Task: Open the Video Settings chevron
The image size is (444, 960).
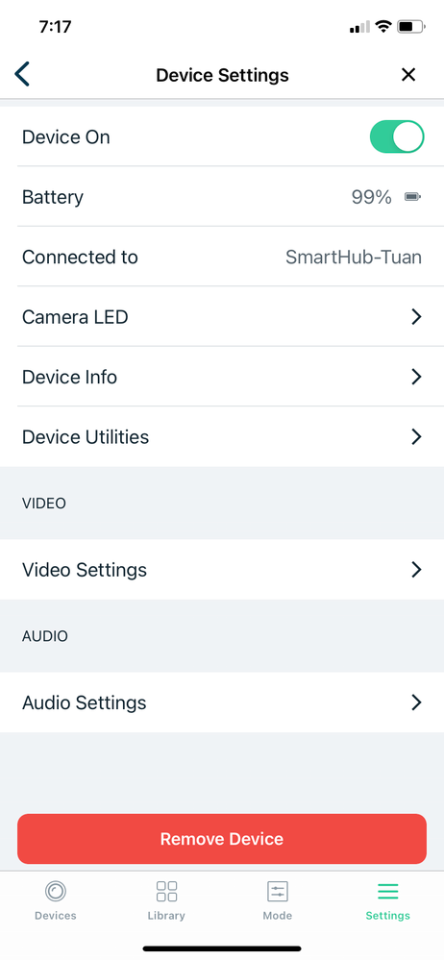Action: [x=416, y=570]
